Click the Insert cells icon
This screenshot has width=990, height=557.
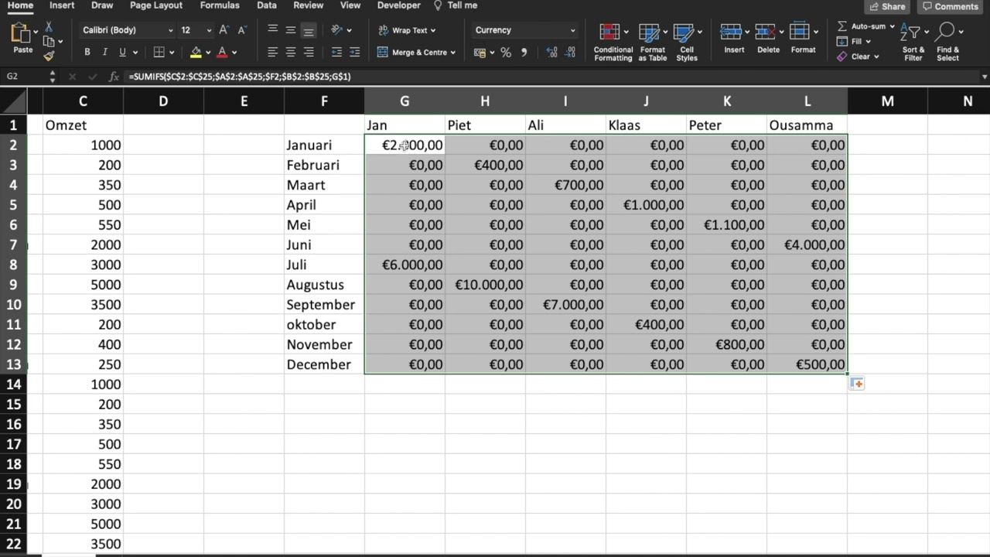tap(731, 32)
